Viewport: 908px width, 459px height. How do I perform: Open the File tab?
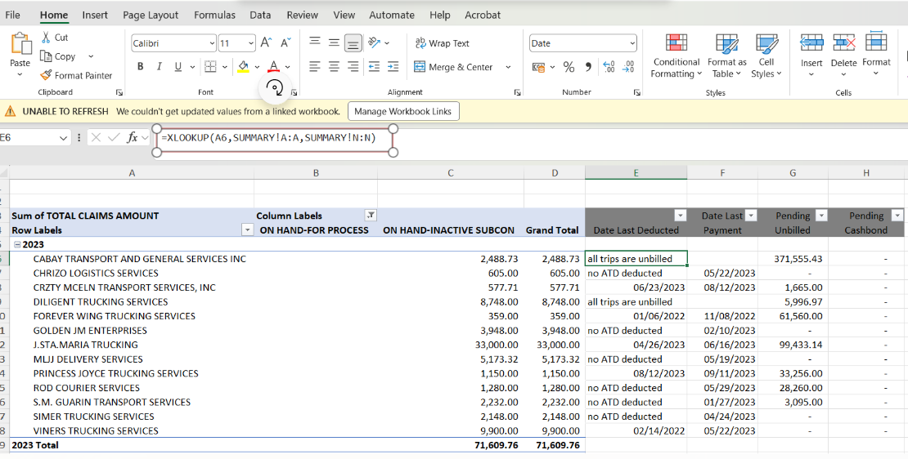[x=13, y=15]
